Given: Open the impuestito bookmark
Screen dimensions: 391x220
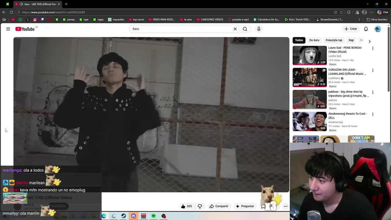Looking at the screenshot, I should (x=116, y=20).
